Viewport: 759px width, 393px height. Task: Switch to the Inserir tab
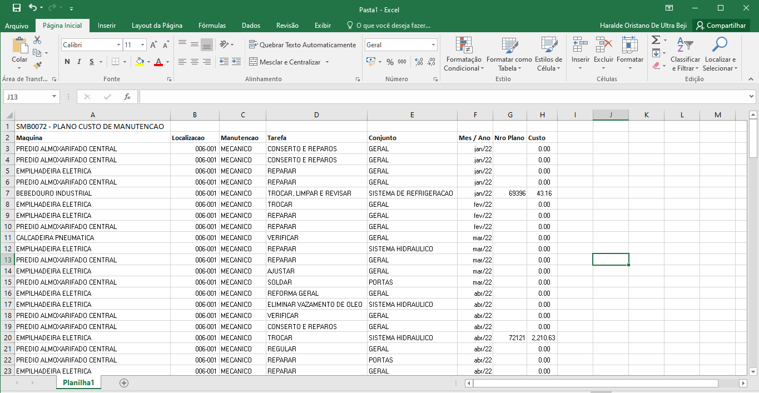tap(107, 26)
